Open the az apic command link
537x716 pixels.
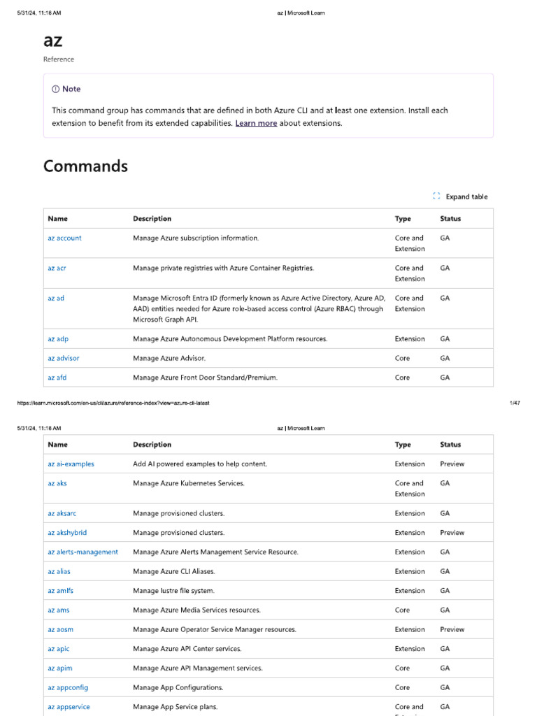pos(59,648)
